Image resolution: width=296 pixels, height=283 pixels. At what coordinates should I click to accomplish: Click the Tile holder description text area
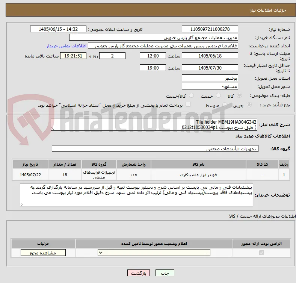pyautogui.click(x=154, y=124)
